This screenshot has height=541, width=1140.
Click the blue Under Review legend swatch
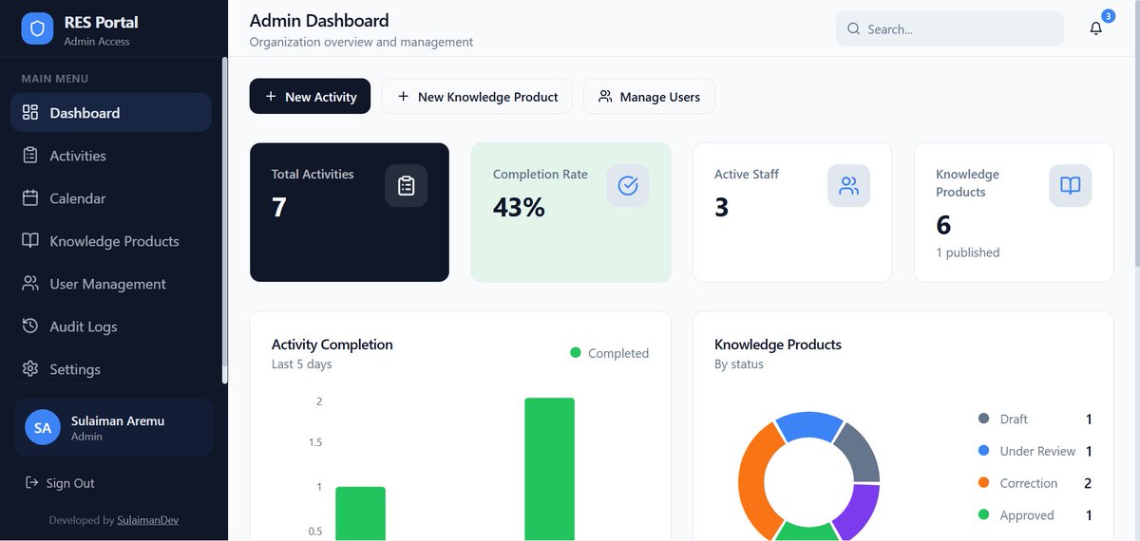click(983, 451)
